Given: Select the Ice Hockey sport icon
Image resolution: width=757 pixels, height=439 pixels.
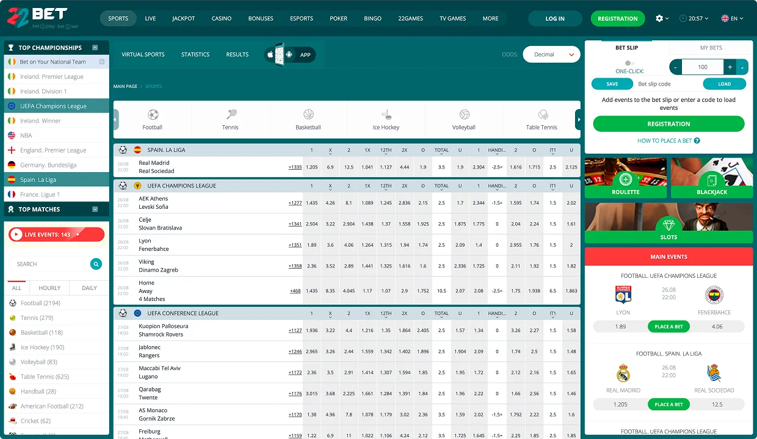Looking at the screenshot, I should pos(386,114).
